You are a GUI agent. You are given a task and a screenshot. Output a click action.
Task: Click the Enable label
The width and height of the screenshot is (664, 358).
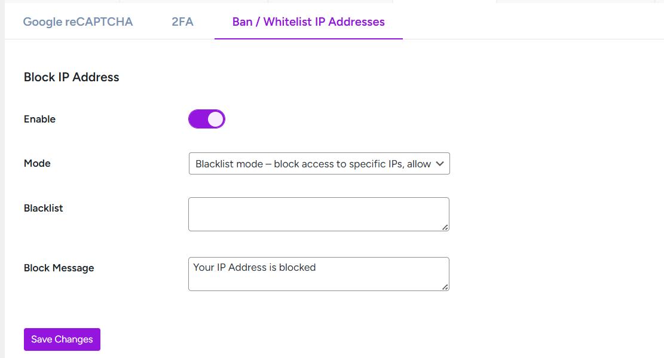39,119
